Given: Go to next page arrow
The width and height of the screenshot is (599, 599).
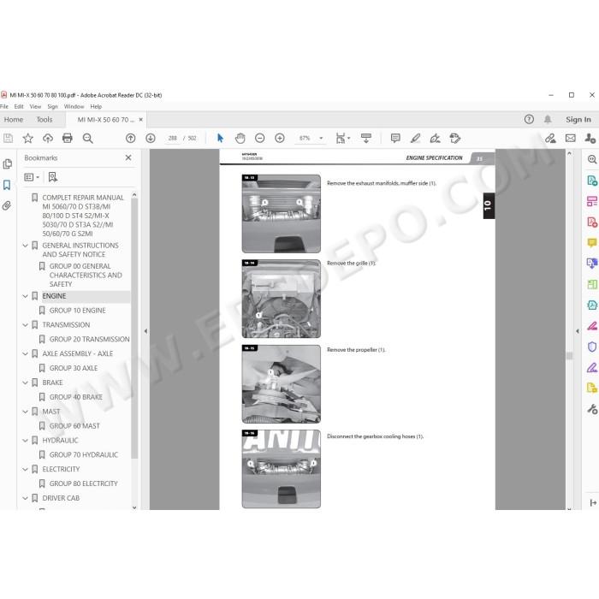Looking at the screenshot, I should coord(151,139).
